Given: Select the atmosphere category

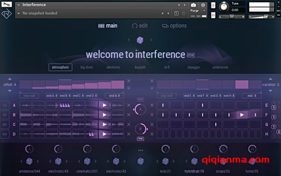Looking at the screenshot, I should point(61,67).
